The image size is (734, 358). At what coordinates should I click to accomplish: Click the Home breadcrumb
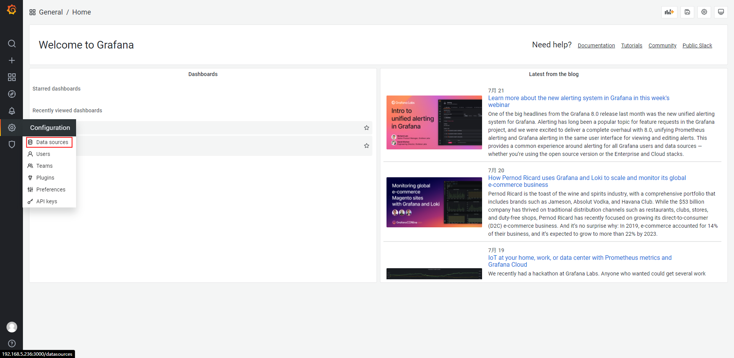coord(81,12)
